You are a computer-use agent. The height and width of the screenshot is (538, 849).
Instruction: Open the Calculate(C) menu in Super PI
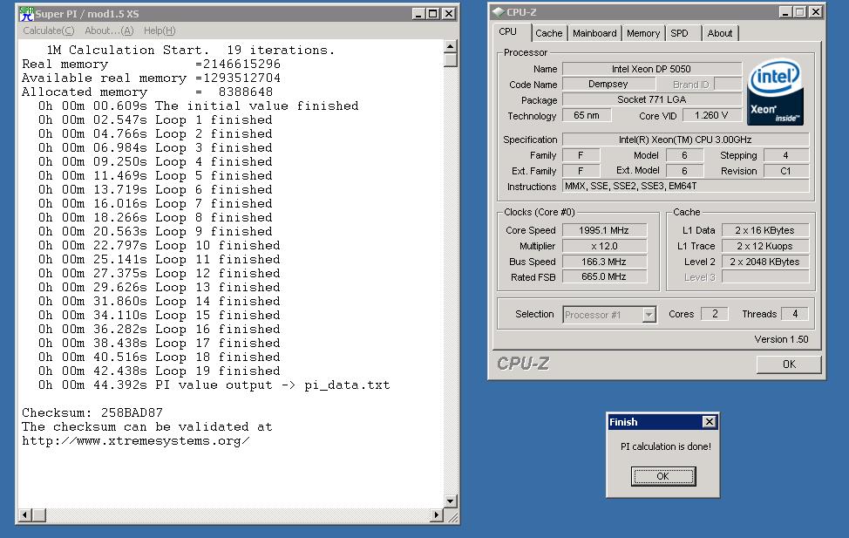pyautogui.click(x=49, y=31)
